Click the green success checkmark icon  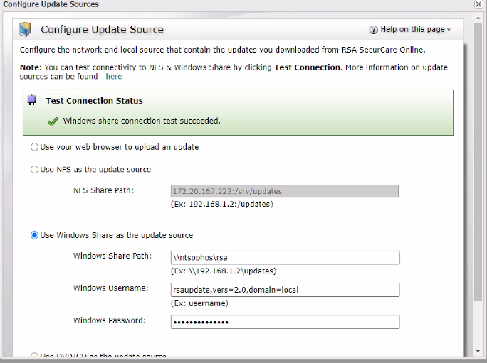coord(53,121)
